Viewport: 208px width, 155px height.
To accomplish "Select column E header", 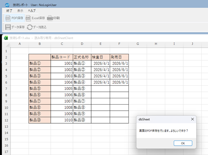I will coord(100,44).
